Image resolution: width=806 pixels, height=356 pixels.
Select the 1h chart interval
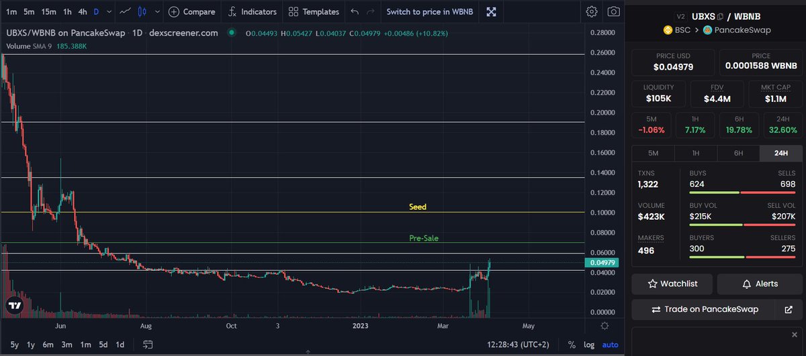(67, 11)
